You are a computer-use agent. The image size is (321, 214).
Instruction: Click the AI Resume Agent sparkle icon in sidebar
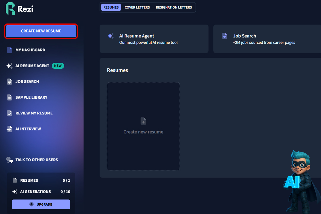click(x=10, y=66)
